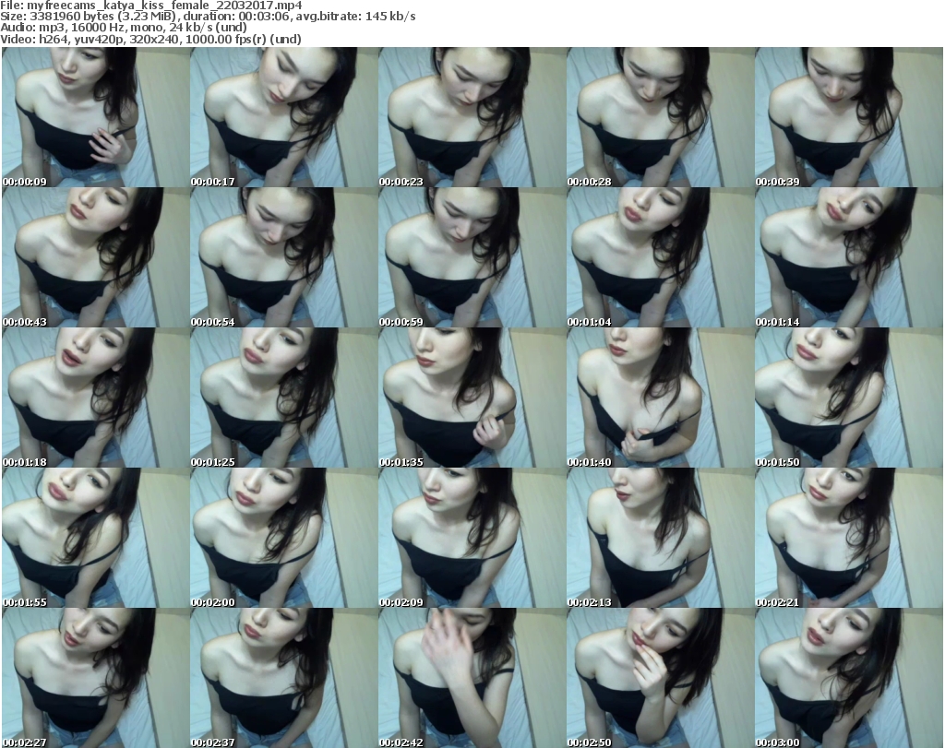Click the 'Audio: mp3, 16000 Hz' line
The height and width of the screenshot is (748, 945).
(x=124, y=28)
